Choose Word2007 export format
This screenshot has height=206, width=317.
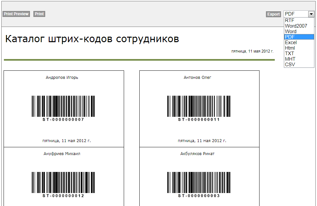pos(299,26)
